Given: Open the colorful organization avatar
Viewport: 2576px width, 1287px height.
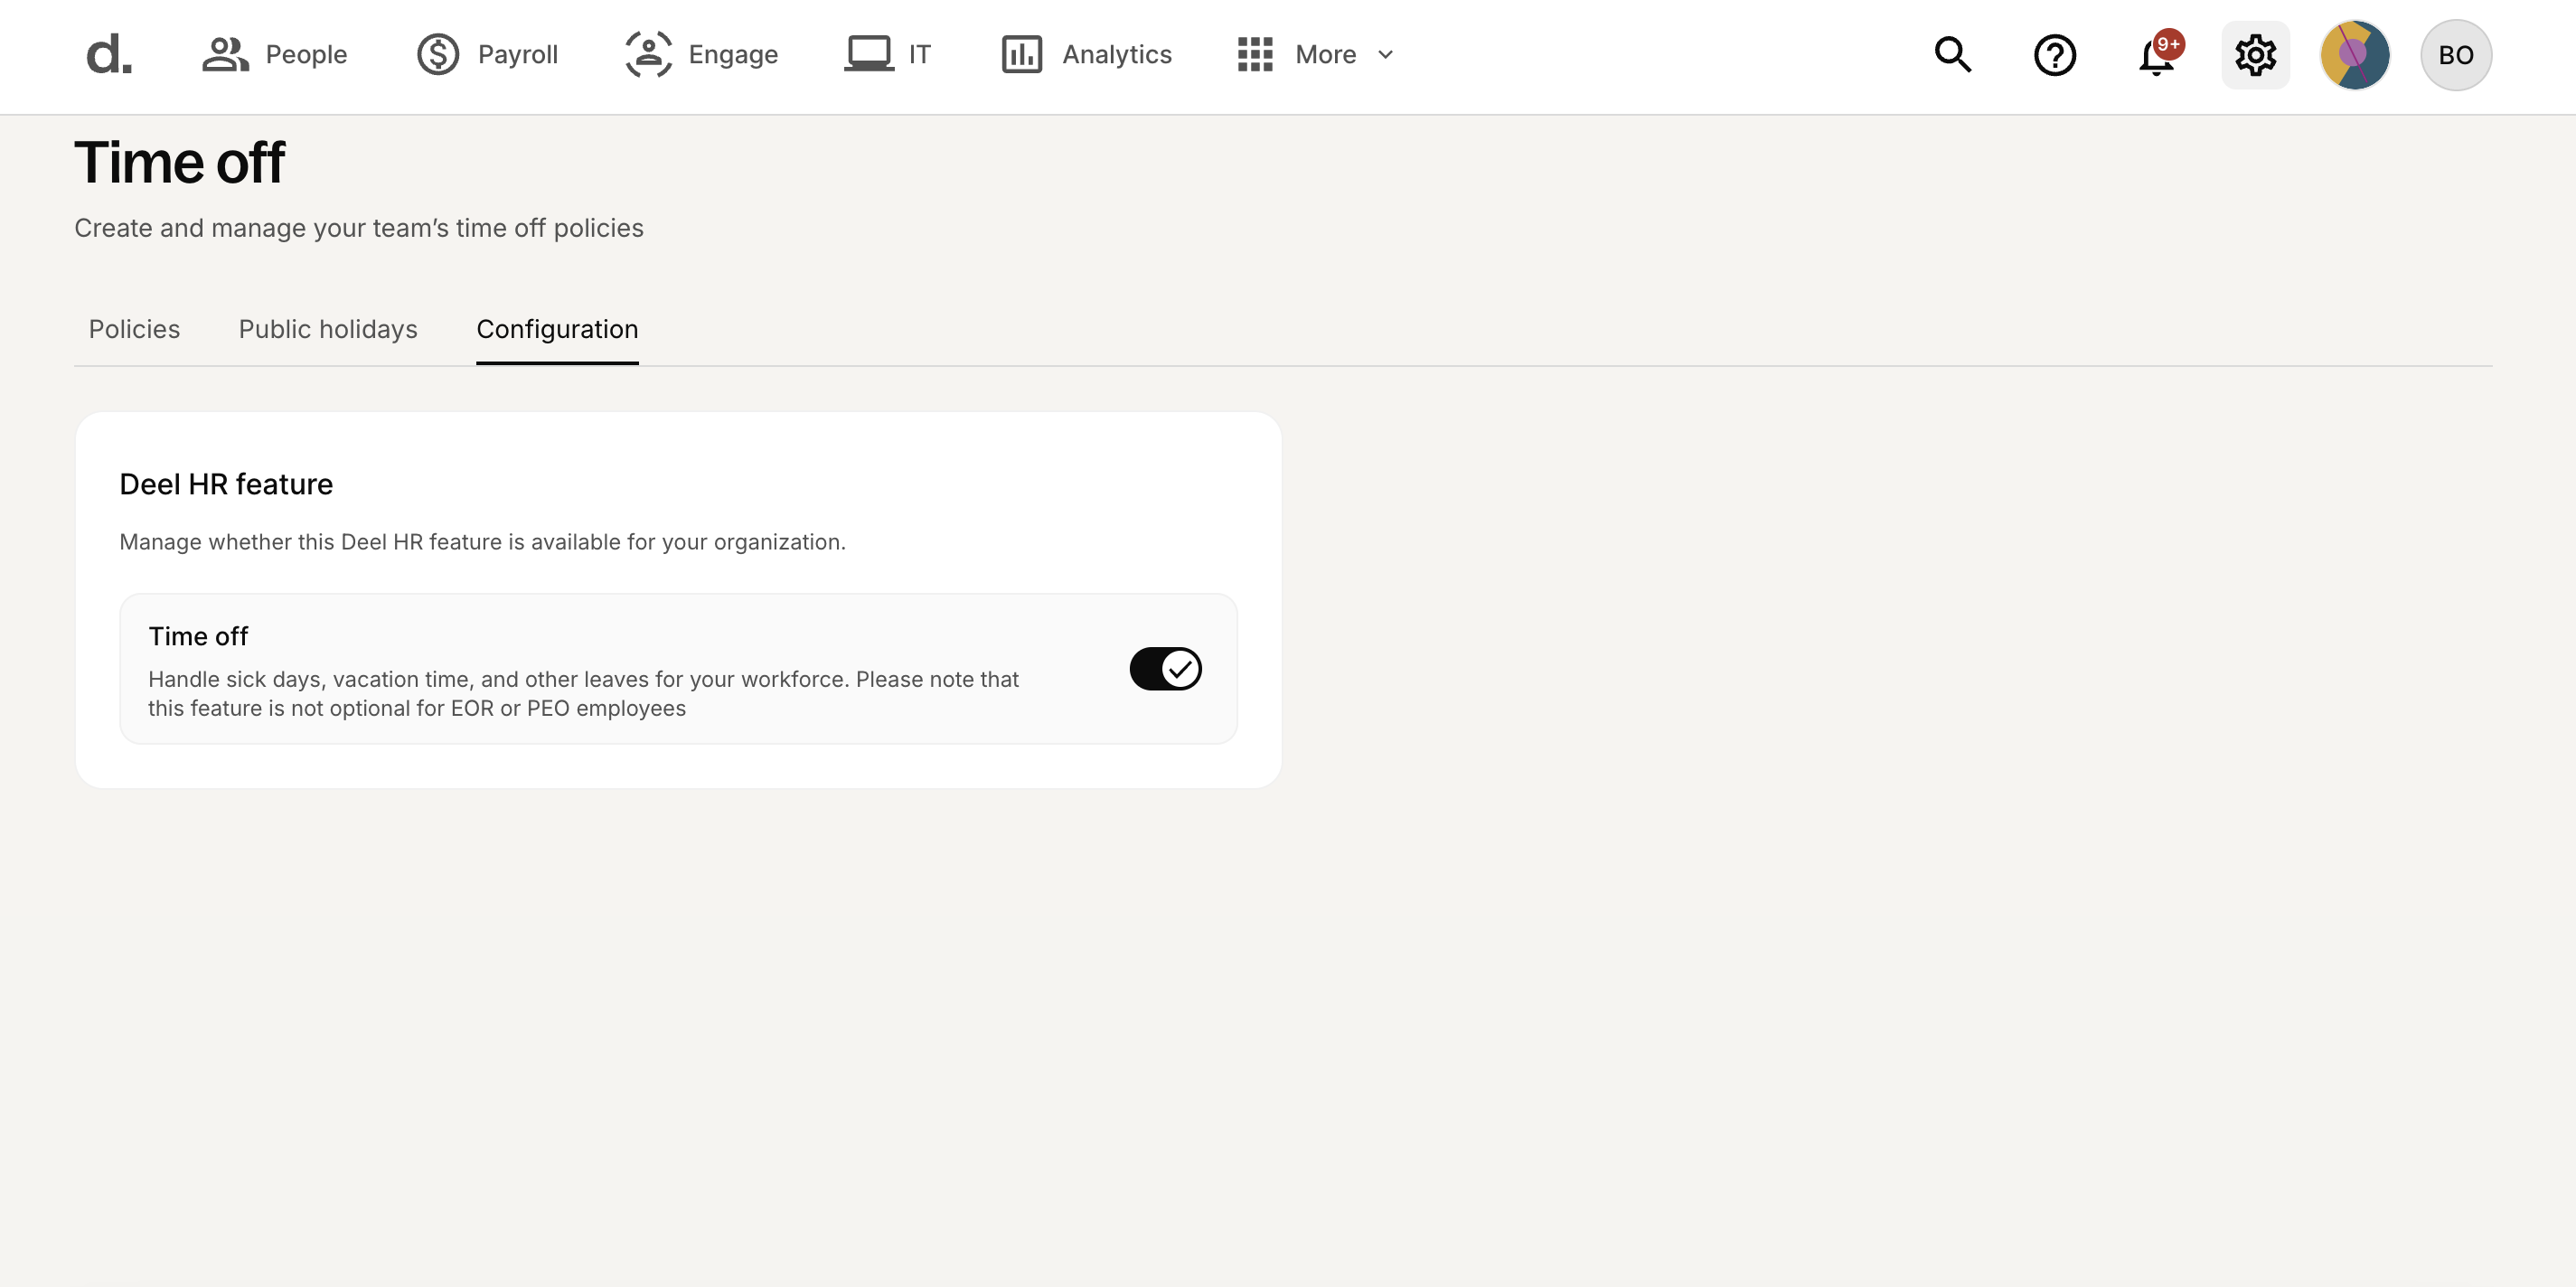Looking at the screenshot, I should (2355, 55).
